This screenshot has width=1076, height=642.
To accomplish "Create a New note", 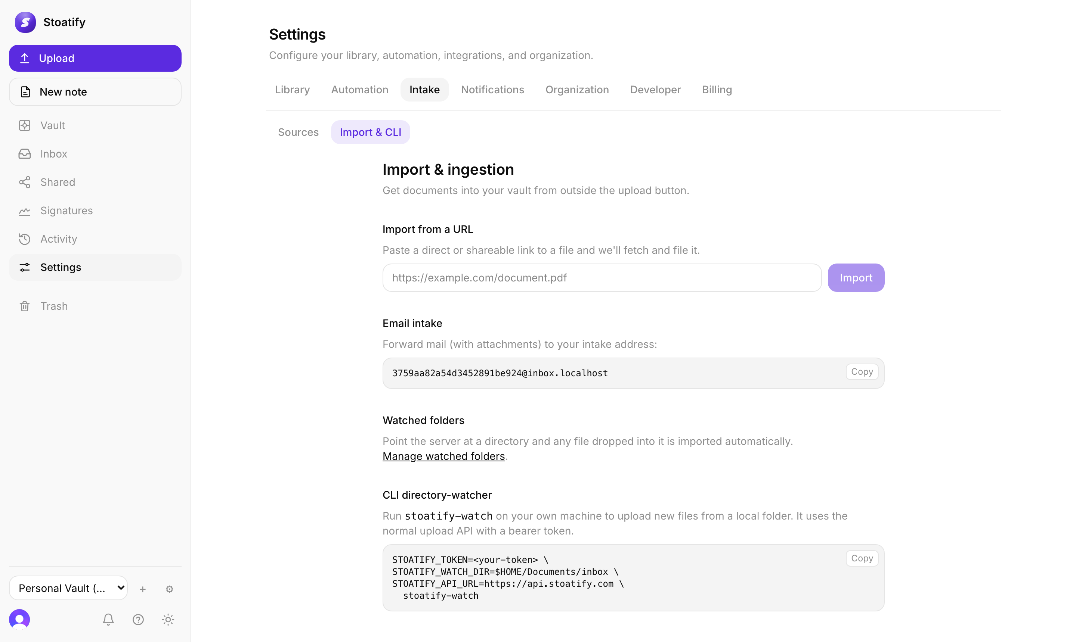I will tap(95, 92).
